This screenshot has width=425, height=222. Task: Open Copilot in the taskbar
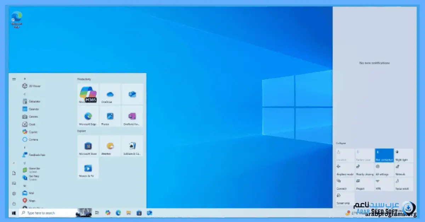[108, 213]
